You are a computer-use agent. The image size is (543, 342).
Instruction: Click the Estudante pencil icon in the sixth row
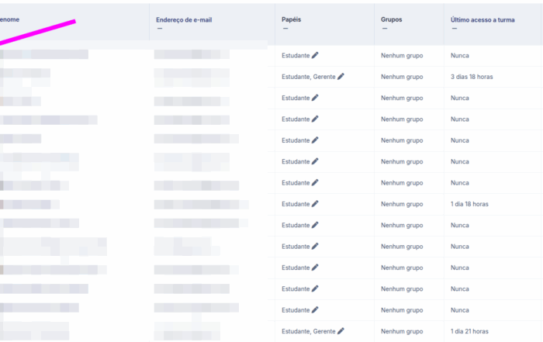pos(315,161)
